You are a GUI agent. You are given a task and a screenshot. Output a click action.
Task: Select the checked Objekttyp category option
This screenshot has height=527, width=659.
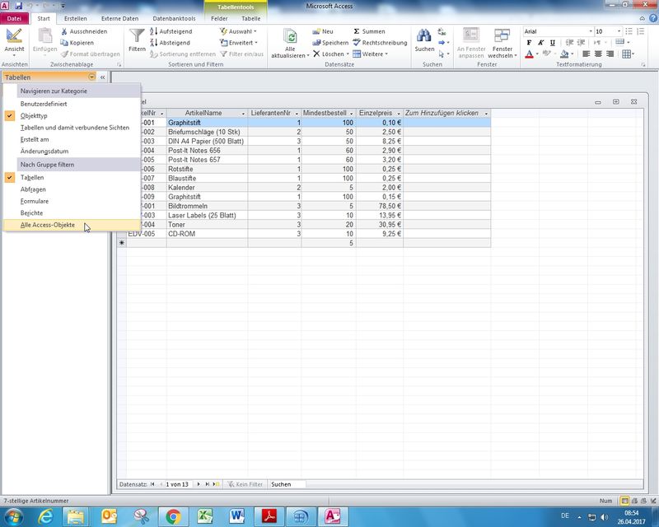[x=34, y=116]
